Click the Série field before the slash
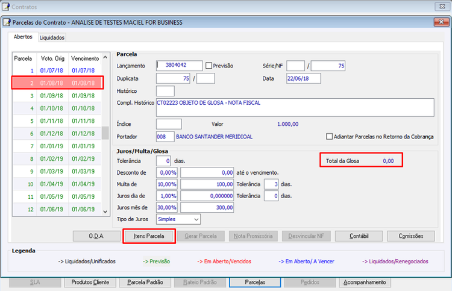The image size is (452, 291). click(295, 66)
